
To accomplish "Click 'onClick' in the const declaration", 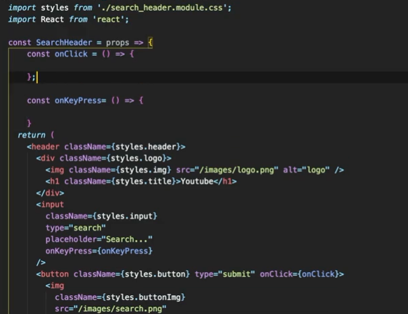I will point(71,54).
